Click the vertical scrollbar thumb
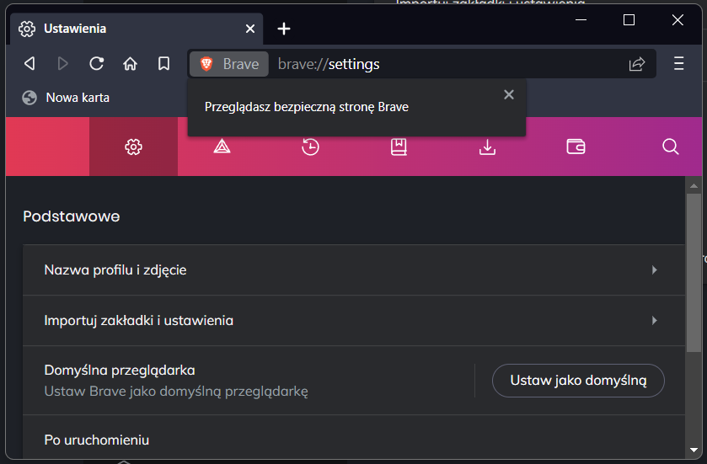Viewport: 707px width, 464px height. [x=694, y=273]
